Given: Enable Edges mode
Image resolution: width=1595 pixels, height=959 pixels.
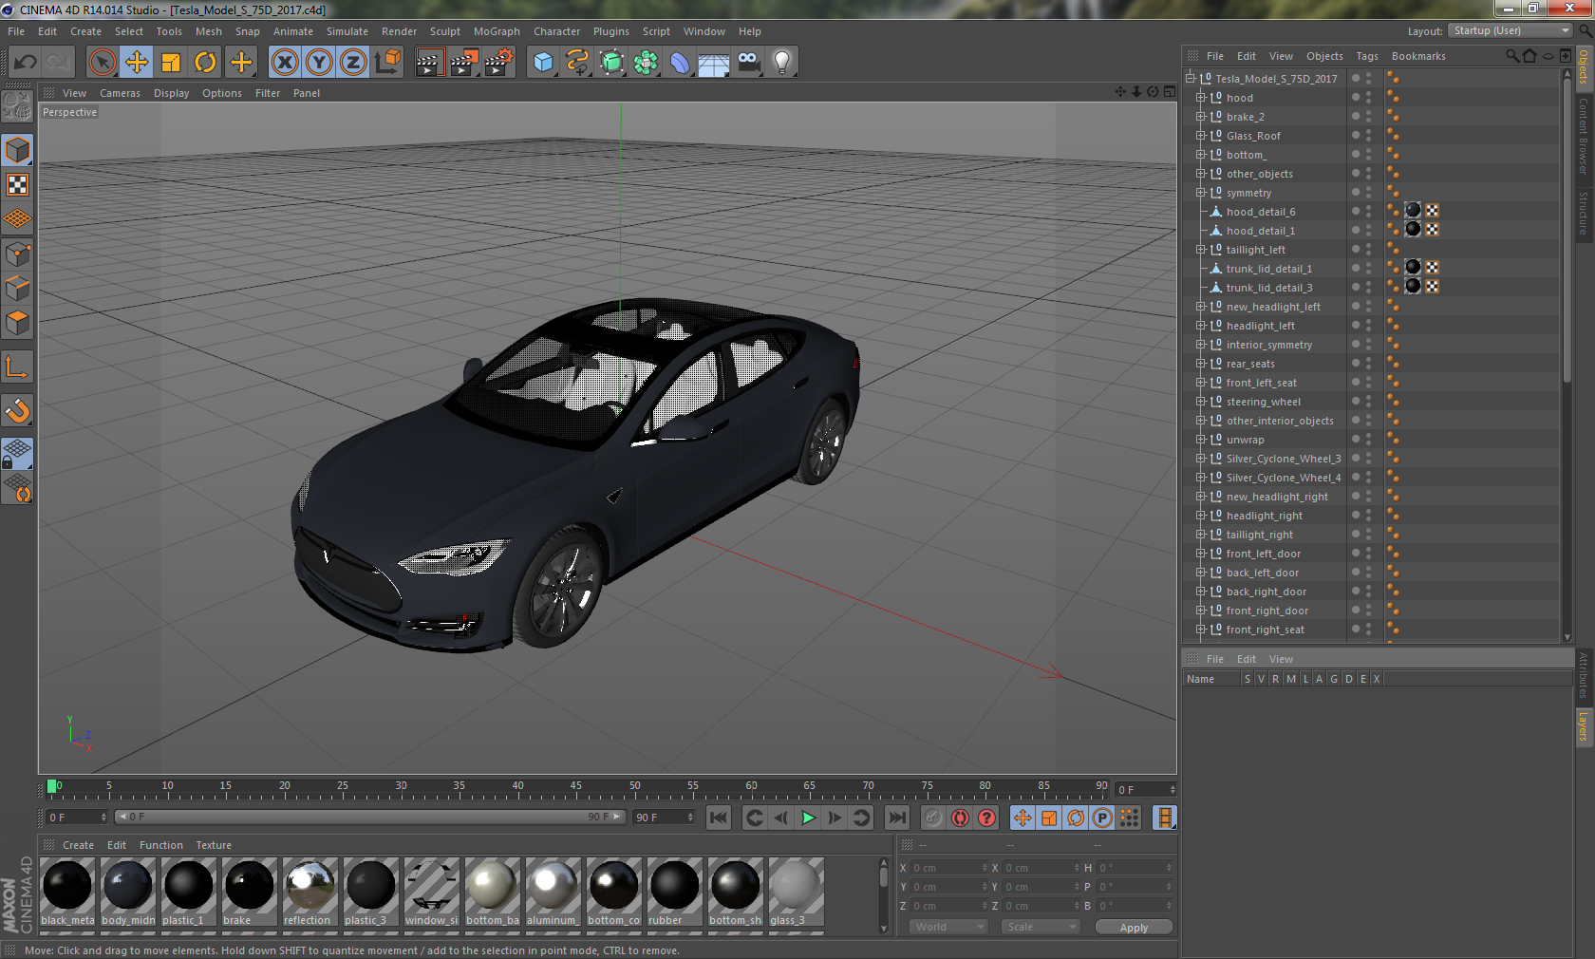Looking at the screenshot, I should point(17,289).
